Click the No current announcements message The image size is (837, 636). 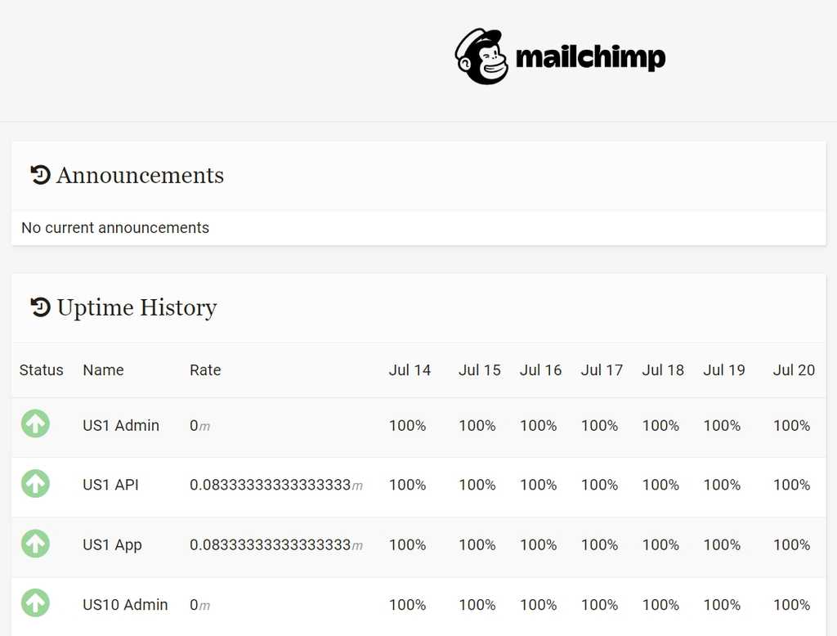[x=114, y=227]
